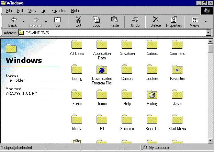The width and height of the screenshot is (214, 152).
Task: Click the scrollbar down arrow
Action: pyautogui.click(x=211, y=140)
